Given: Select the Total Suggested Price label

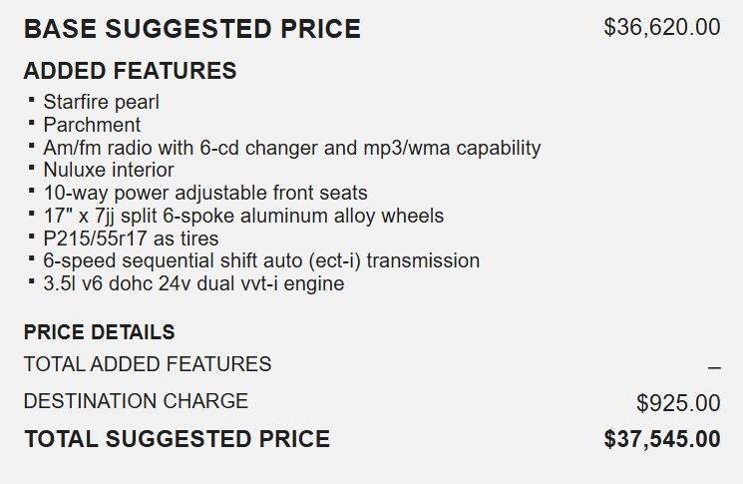Looking at the screenshot, I should (177, 438).
